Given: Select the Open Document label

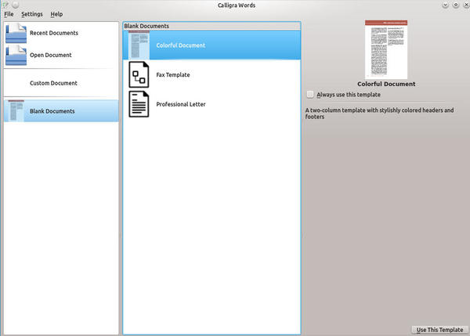Looking at the screenshot, I should pos(51,55).
